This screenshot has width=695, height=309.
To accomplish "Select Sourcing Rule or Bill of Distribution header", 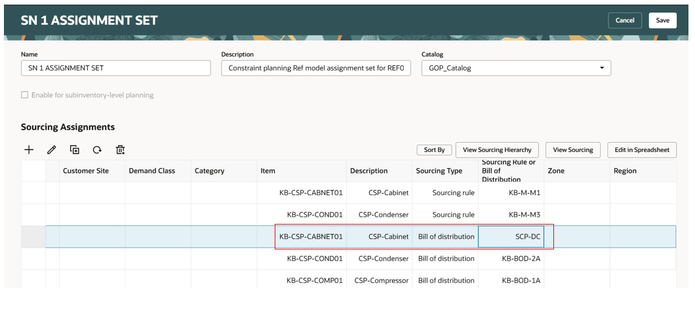I will [511, 171].
